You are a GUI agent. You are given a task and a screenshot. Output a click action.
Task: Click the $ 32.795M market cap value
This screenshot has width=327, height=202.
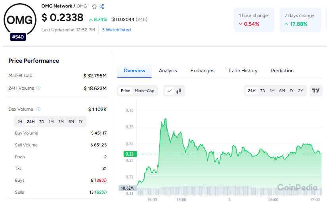coord(95,76)
